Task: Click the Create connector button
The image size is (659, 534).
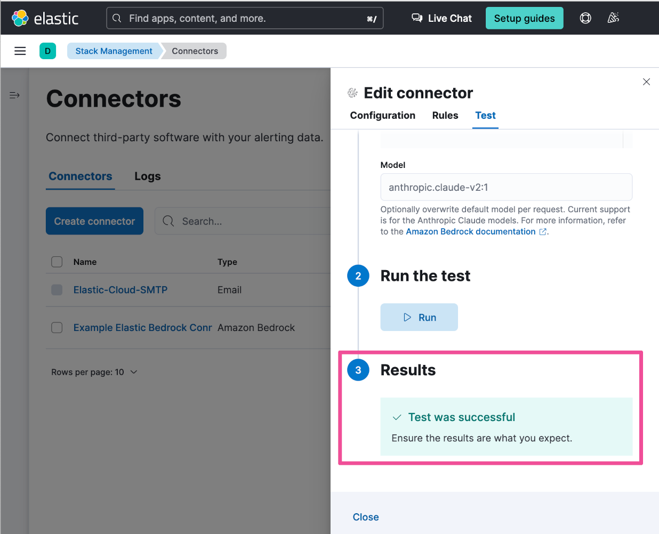Action: pyautogui.click(x=94, y=221)
